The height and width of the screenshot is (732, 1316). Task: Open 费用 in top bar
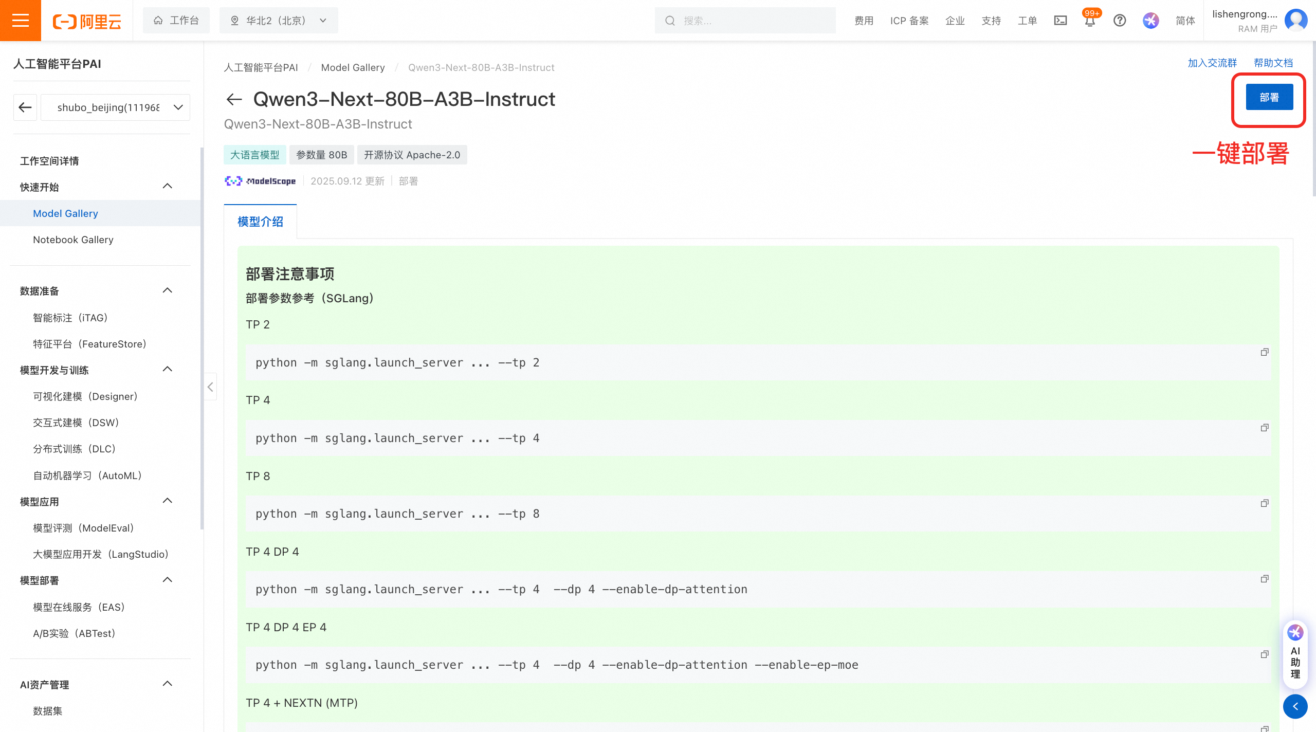(x=864, y=21)
